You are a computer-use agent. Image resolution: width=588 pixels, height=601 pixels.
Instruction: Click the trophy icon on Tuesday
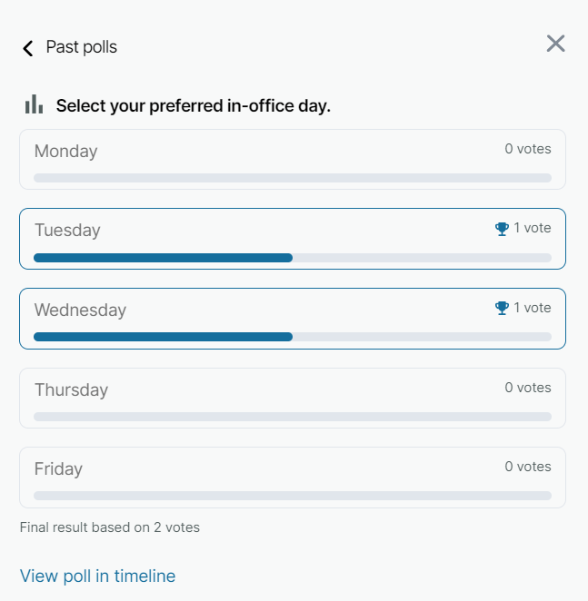(x=502, y=229)
